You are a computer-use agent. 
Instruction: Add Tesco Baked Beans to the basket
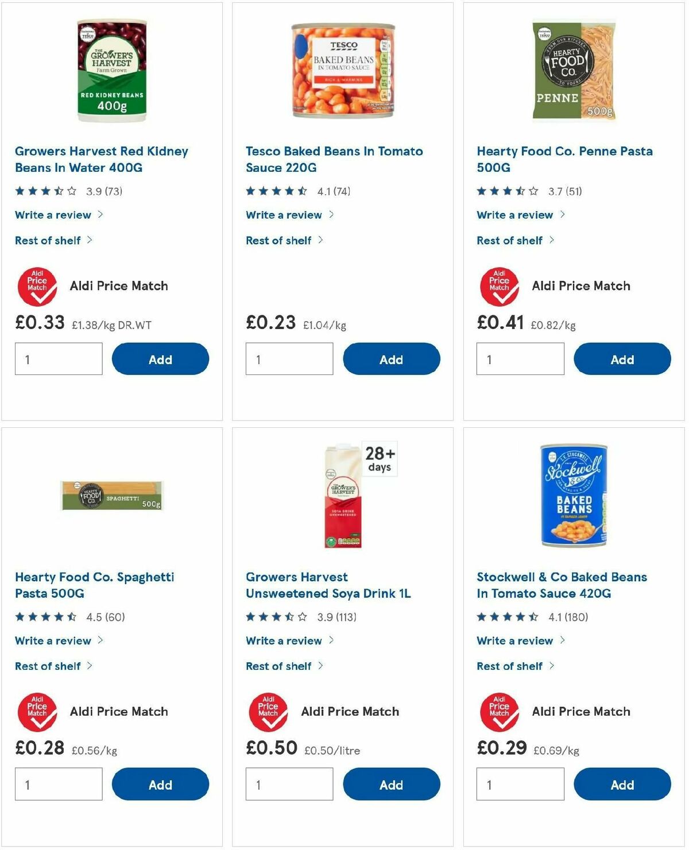(x=391, y=359)
